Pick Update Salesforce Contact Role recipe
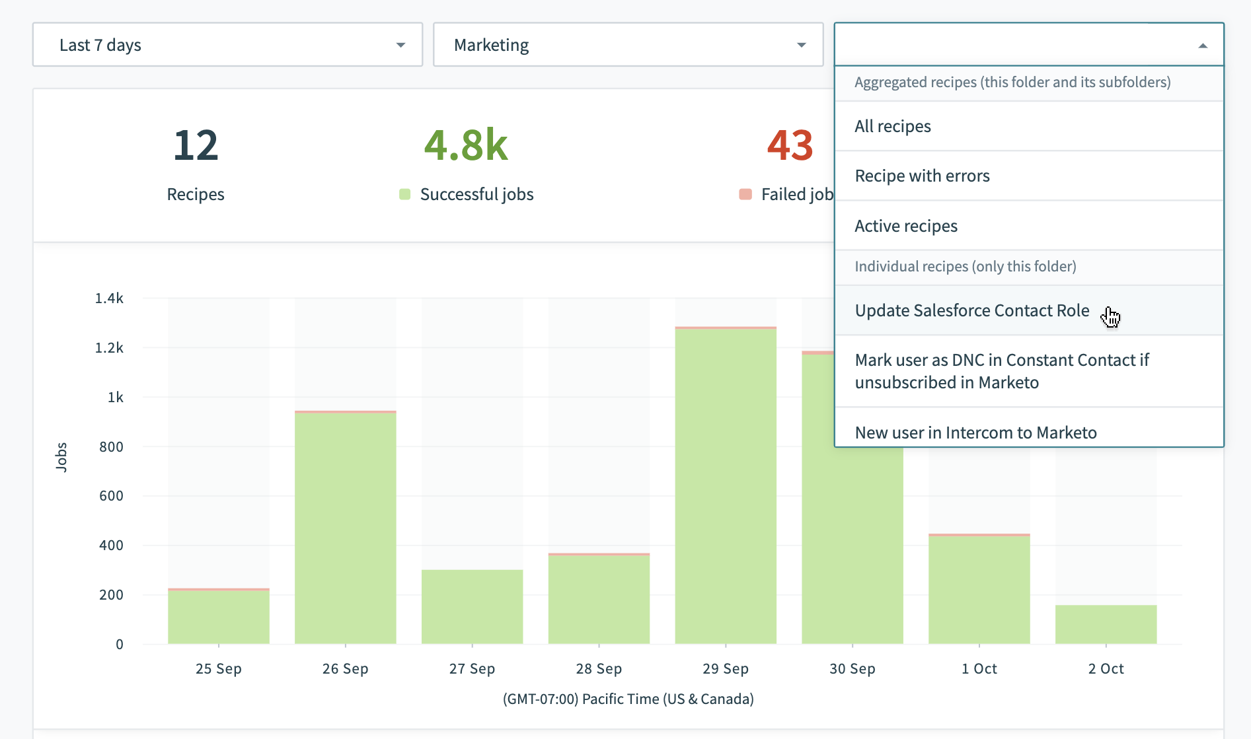 (971, 310)
